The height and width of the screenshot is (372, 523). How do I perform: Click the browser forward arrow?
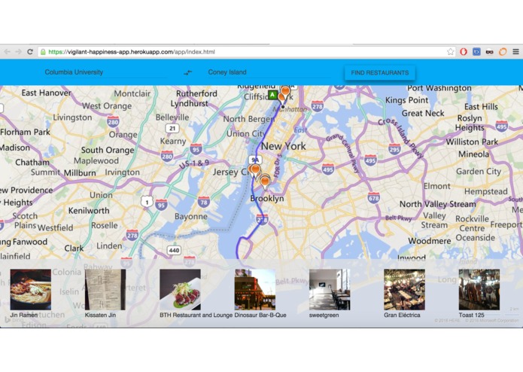tap(18, 52)
